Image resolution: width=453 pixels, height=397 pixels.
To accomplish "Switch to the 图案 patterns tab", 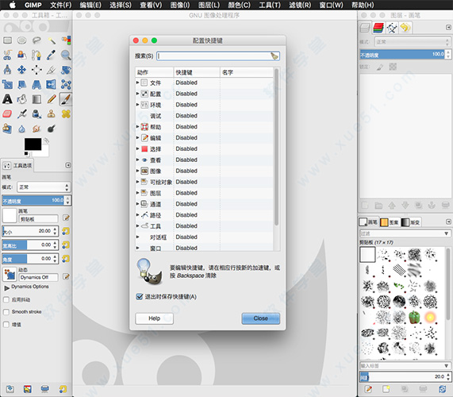I will point(390,222).
